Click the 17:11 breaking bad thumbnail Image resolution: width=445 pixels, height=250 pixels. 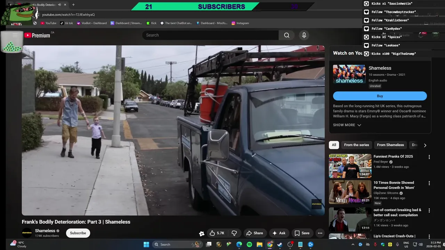point(350,219)
